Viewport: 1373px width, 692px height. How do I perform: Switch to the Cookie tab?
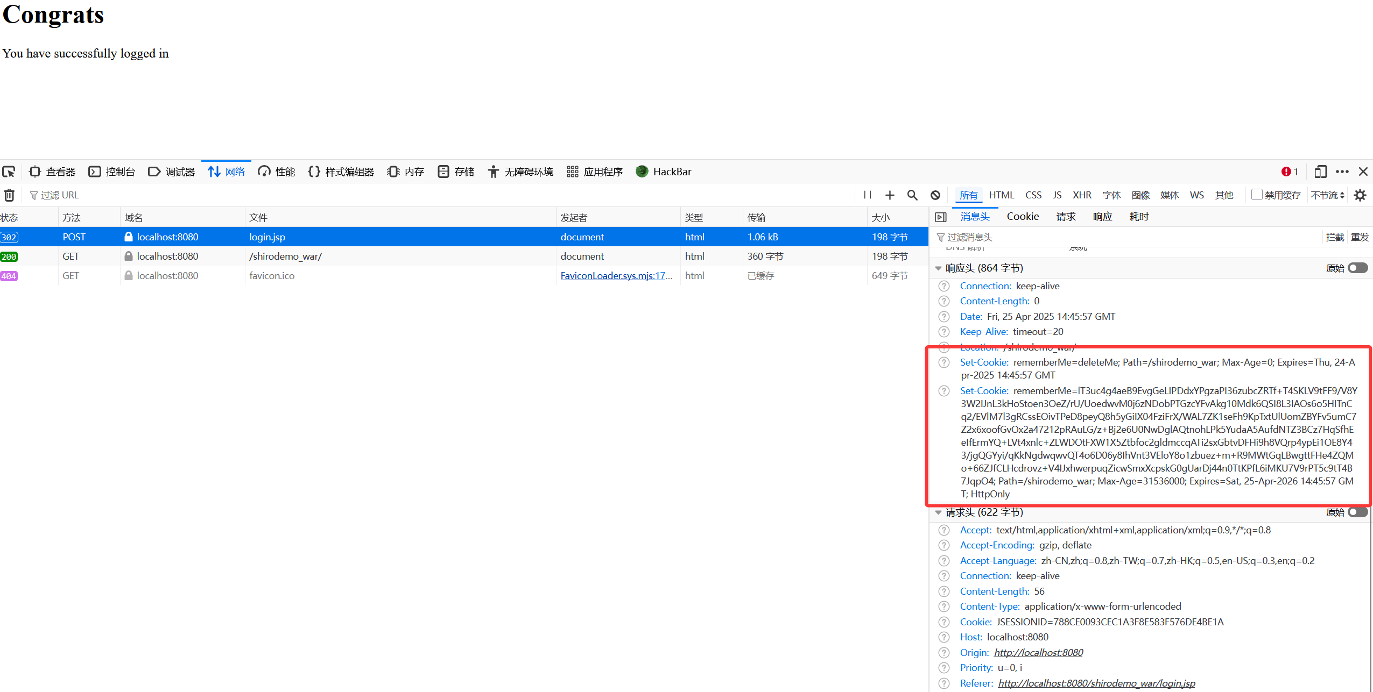pos(1023,217)
